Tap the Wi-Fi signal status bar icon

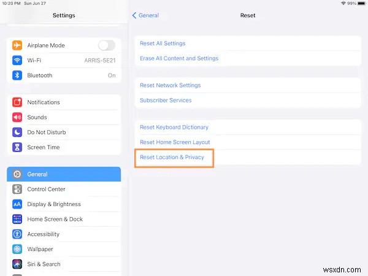click(x=343, y=3)
